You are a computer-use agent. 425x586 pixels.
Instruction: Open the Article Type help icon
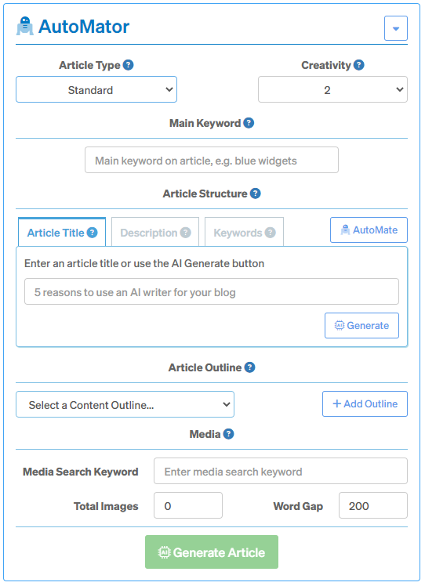(129, 65)
